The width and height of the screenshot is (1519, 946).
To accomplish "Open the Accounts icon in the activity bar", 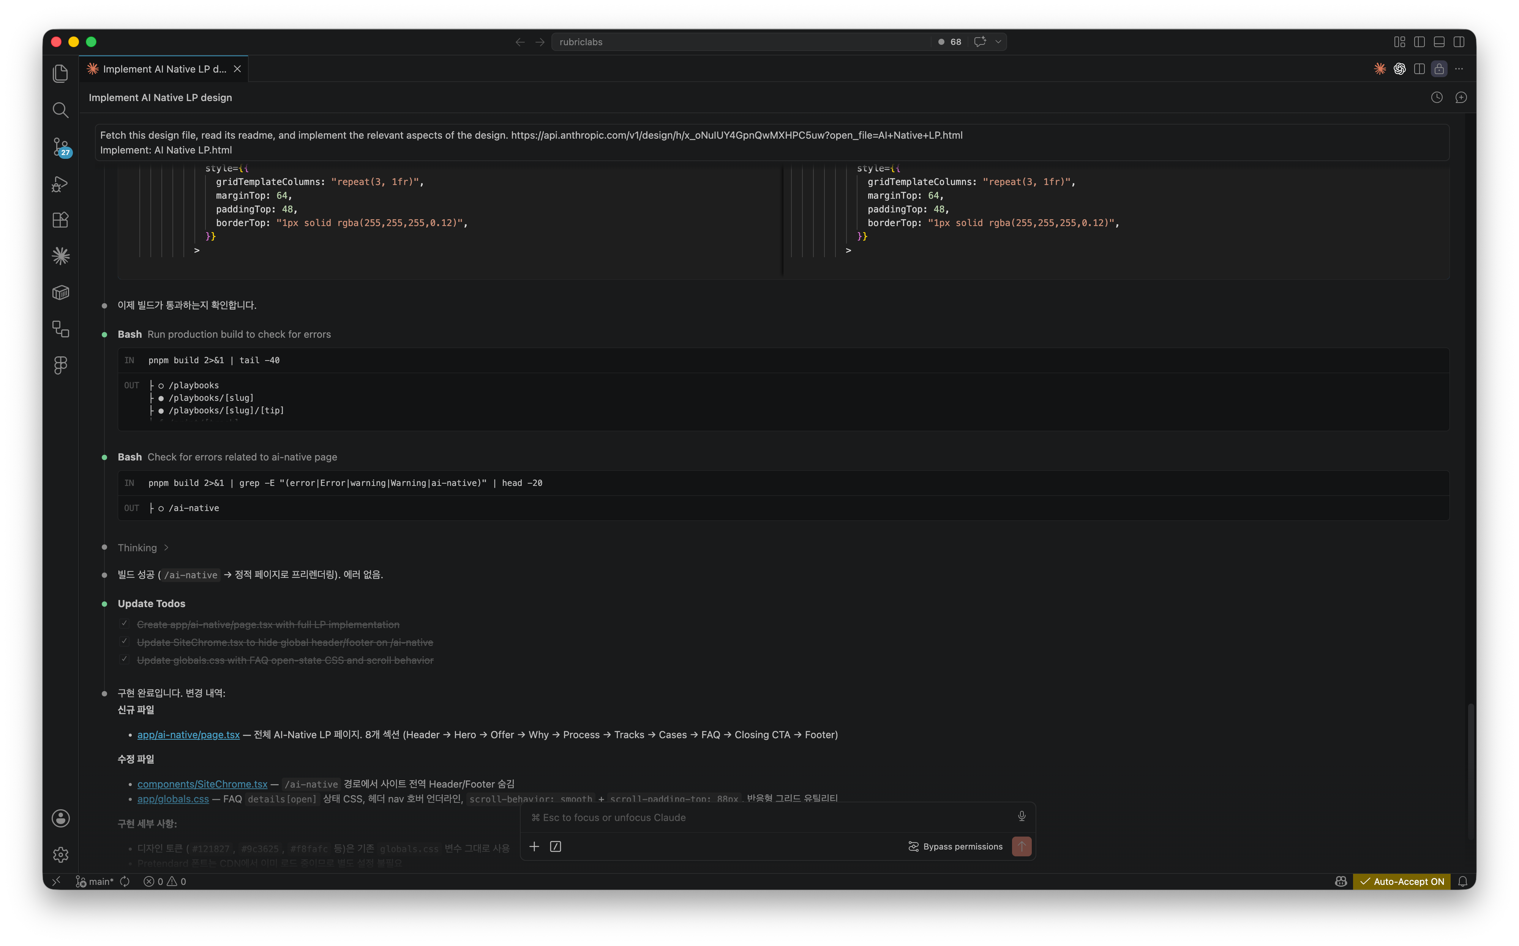I will tap(61, 818).
